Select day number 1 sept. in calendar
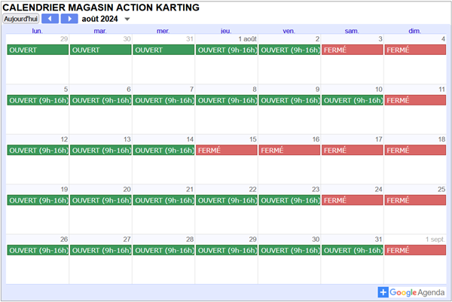Viewport: 452px width, 302px height. click(435, 239)
